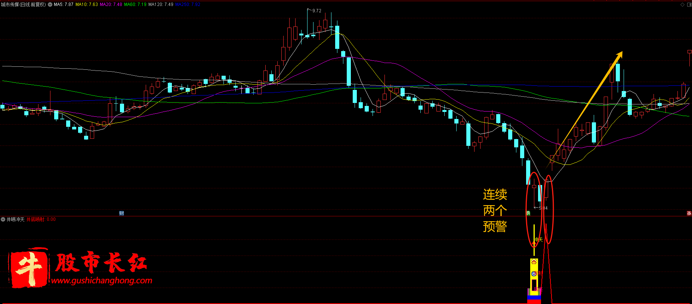Image resolution: width=692 pixels, height=304 pixels.
Task: Click the red 涨 marker at right edge
Action: (x=689, y=213)
